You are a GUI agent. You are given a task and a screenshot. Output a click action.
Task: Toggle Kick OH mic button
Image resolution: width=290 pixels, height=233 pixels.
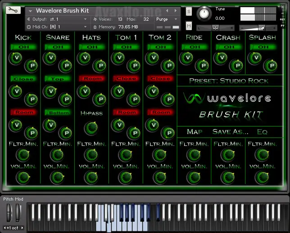[x=23, y=47]
